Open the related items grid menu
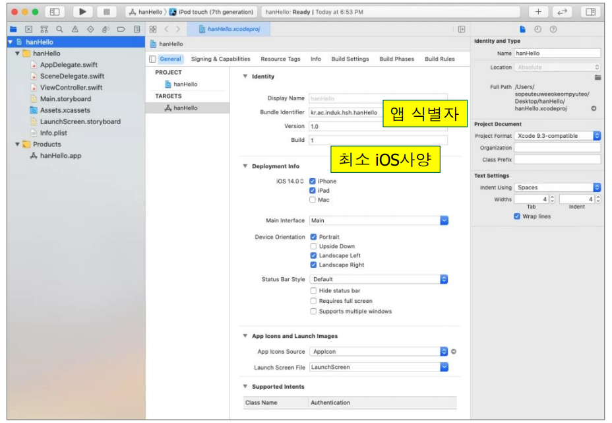 (153, 29)
